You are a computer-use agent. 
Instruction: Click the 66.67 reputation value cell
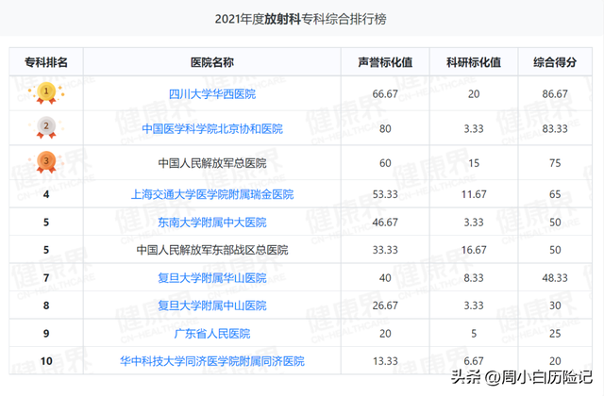[x=385, y=94]
